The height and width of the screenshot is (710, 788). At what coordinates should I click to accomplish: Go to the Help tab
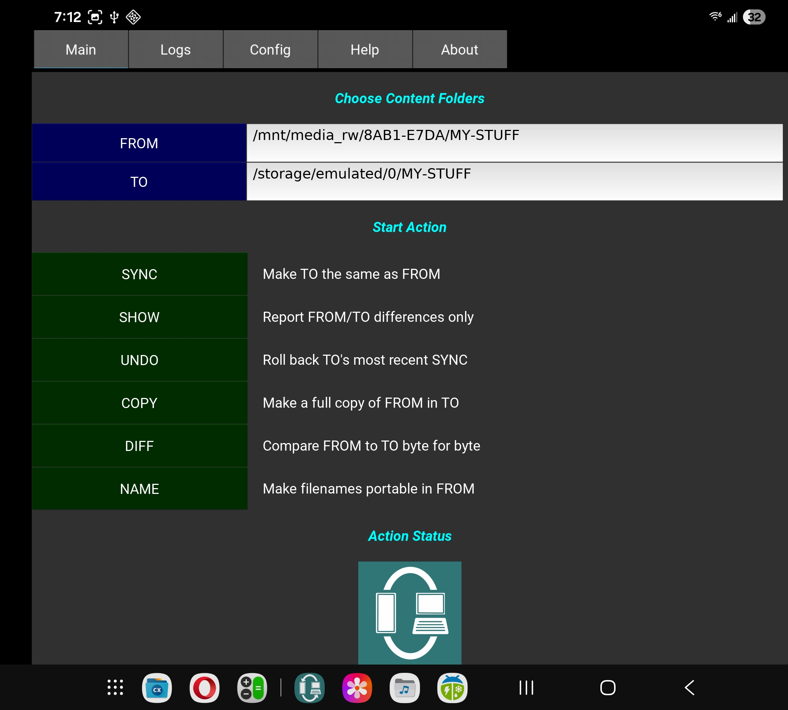(365, 49)
